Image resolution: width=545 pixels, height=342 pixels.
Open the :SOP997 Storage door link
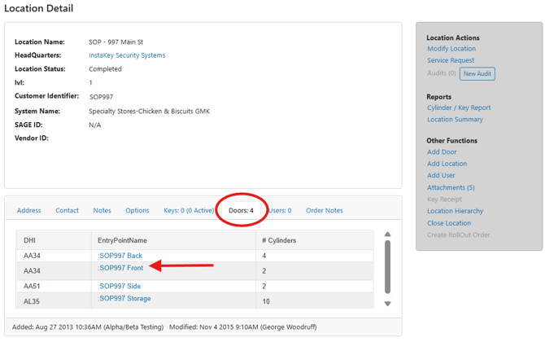124,299
